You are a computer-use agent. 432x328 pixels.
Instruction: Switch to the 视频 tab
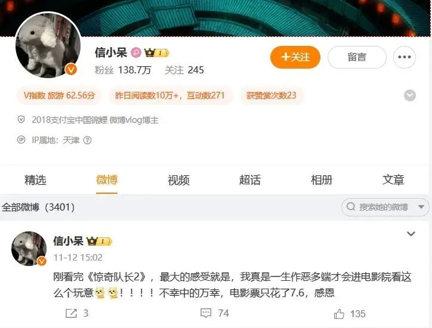click(x=178, y=180)
